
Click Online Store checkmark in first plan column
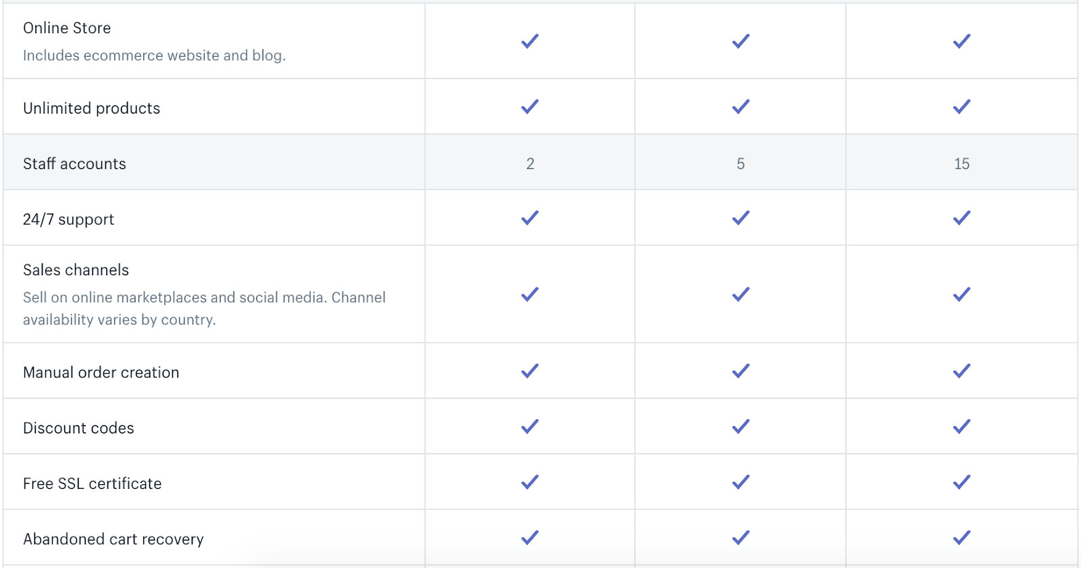pos(530,41)
